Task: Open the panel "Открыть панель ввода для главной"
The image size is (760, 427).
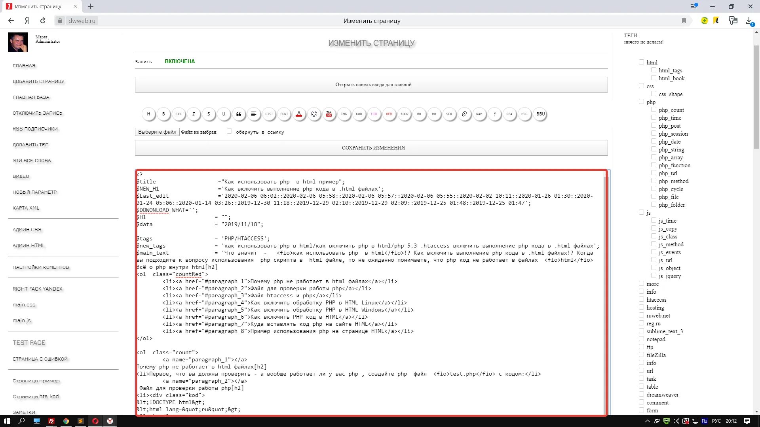Action: tap(371, 85)
